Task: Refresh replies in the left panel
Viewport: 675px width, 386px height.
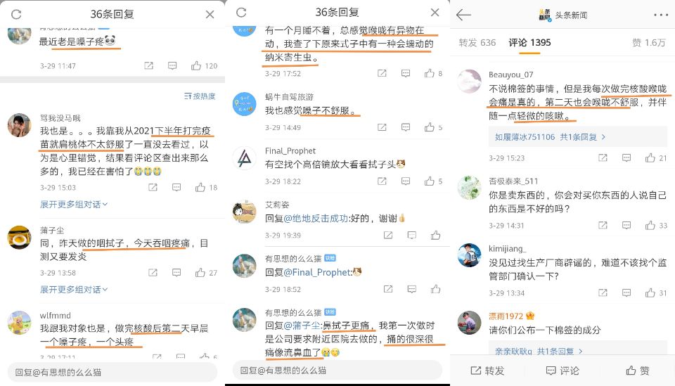Action: point(16,14)
